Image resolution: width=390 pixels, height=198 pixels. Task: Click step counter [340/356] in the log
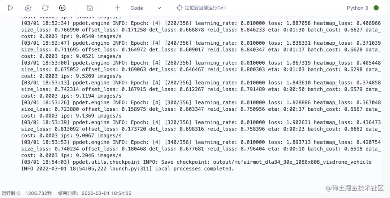point(178,142)
